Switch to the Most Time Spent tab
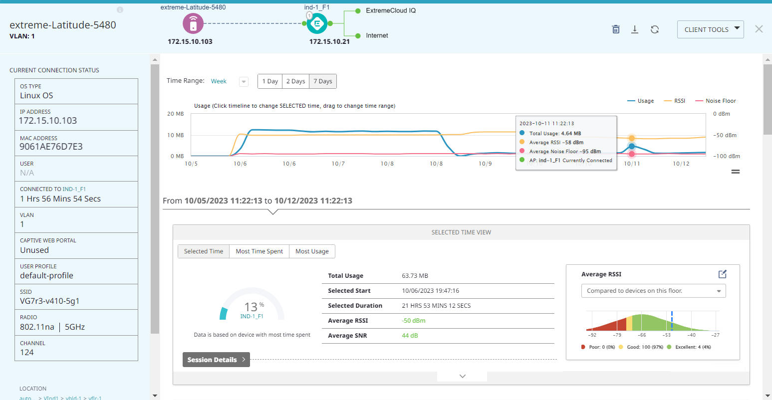This screenshot has height=400, width=772. 259,251
